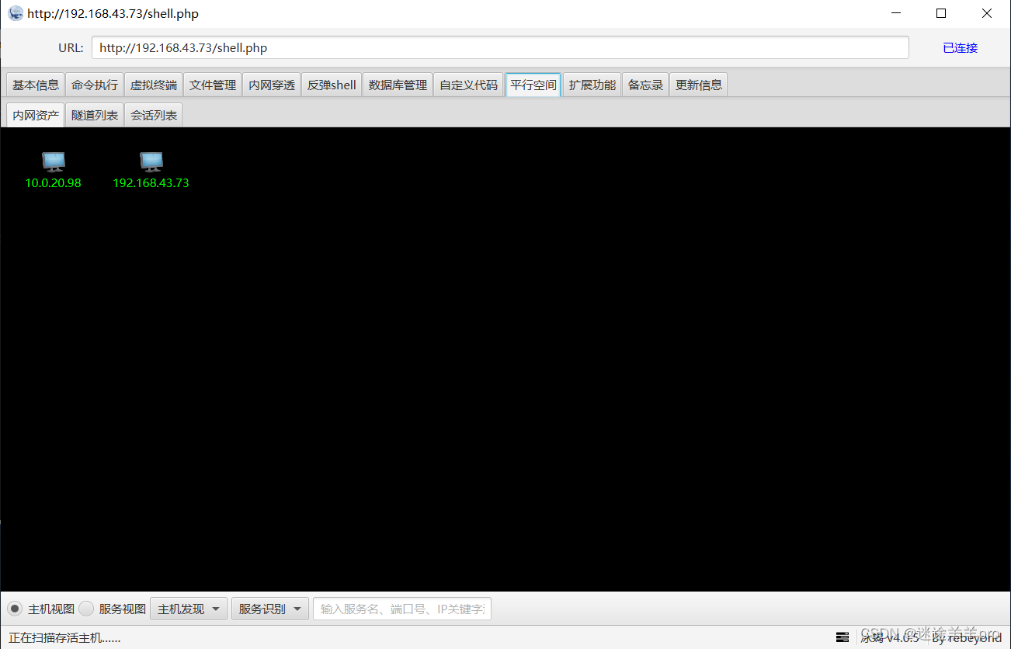Image resolution: width=1011 pixels, height=649 pixels.
Task: Open the 反弹shell tab
Action: tap(332, 85)
